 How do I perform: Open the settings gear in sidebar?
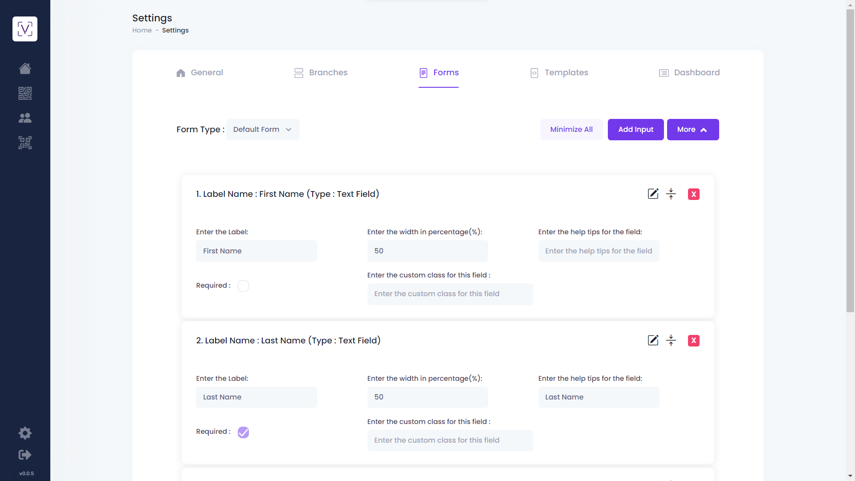[25, 433]
